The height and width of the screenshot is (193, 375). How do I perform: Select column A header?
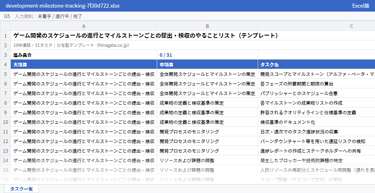pos(84,26)
